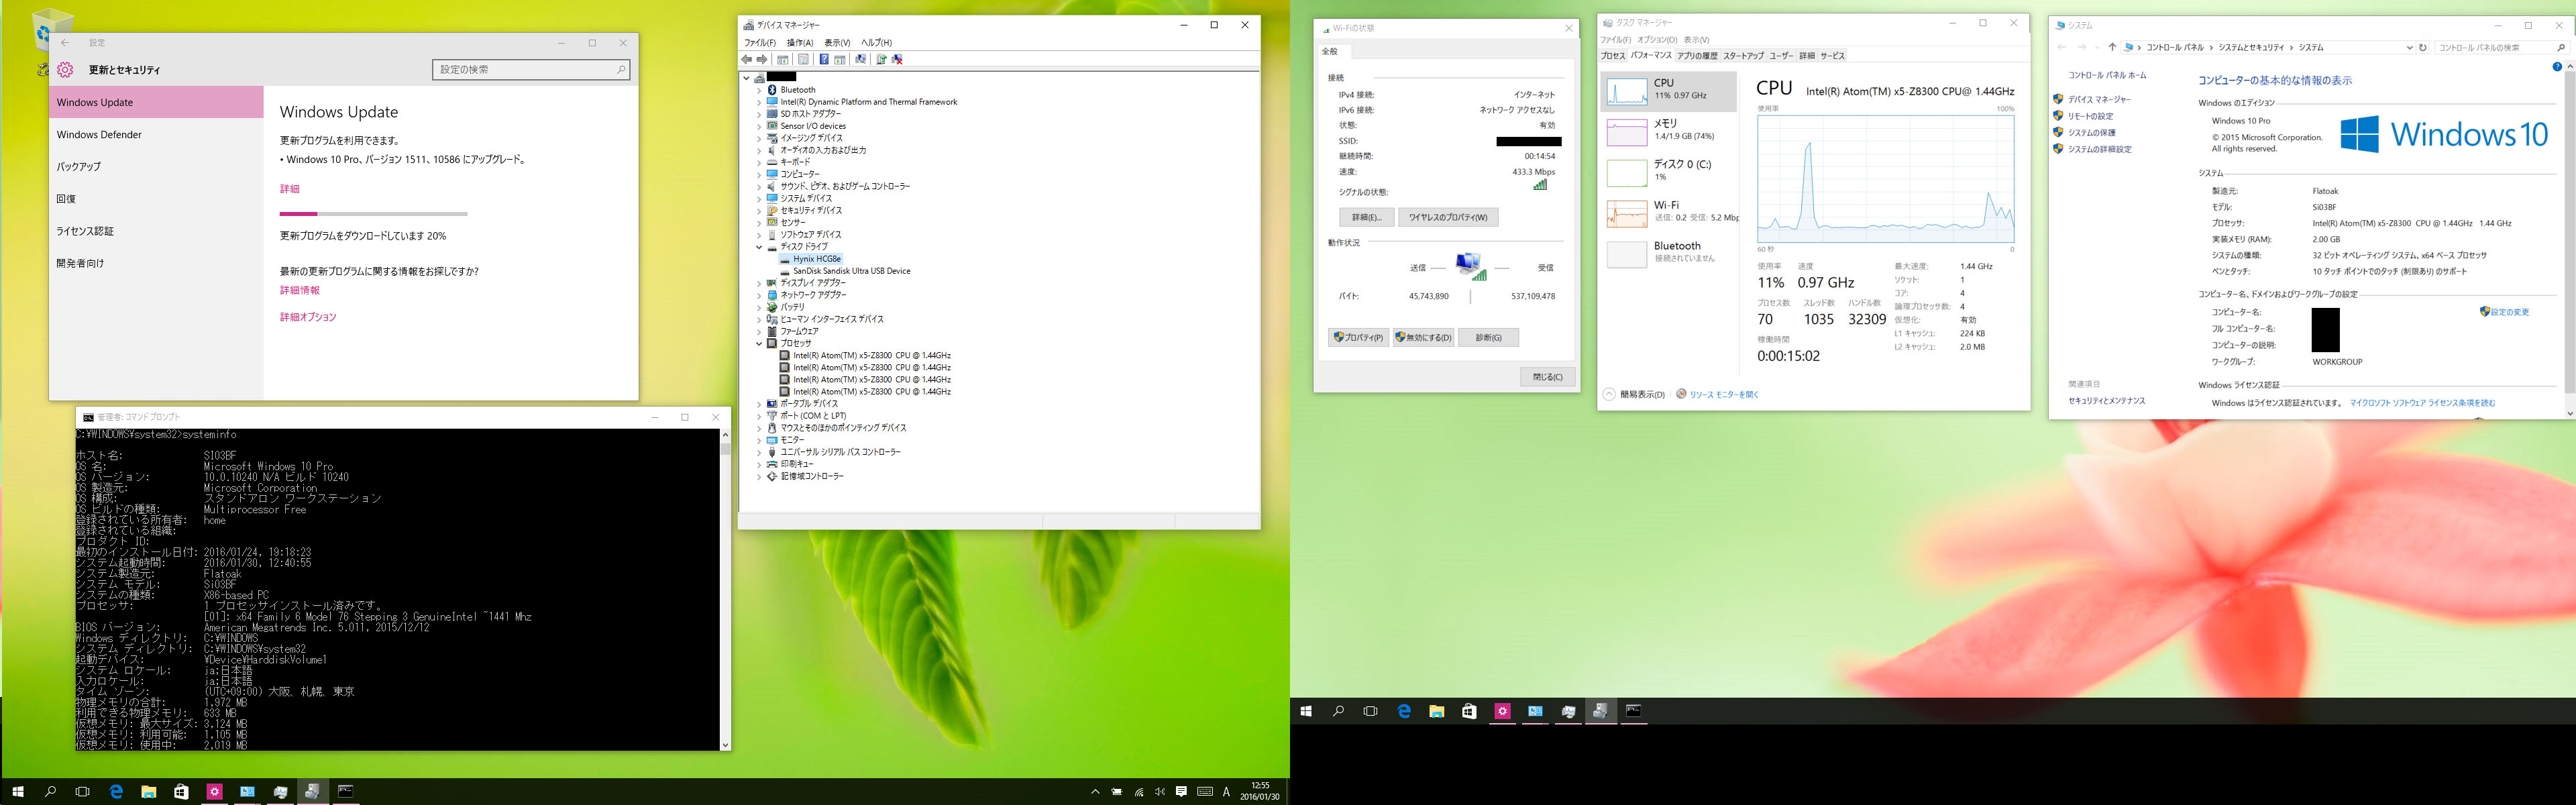
Task: Click the Resource Monitor icon in Task Manager
Action: click(x=1681, y=394)
